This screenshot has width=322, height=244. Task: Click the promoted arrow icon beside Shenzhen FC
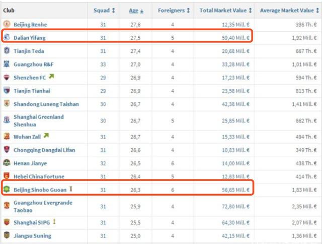tap(51, 77)
